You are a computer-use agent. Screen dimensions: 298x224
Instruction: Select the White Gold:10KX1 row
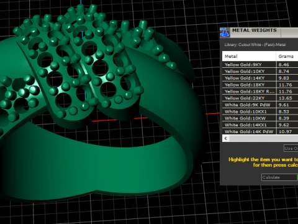click(260, 111)
